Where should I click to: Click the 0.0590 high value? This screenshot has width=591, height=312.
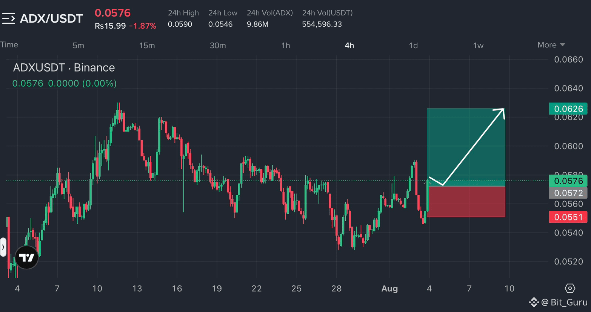pyautogui.click(x=180, y=24)
